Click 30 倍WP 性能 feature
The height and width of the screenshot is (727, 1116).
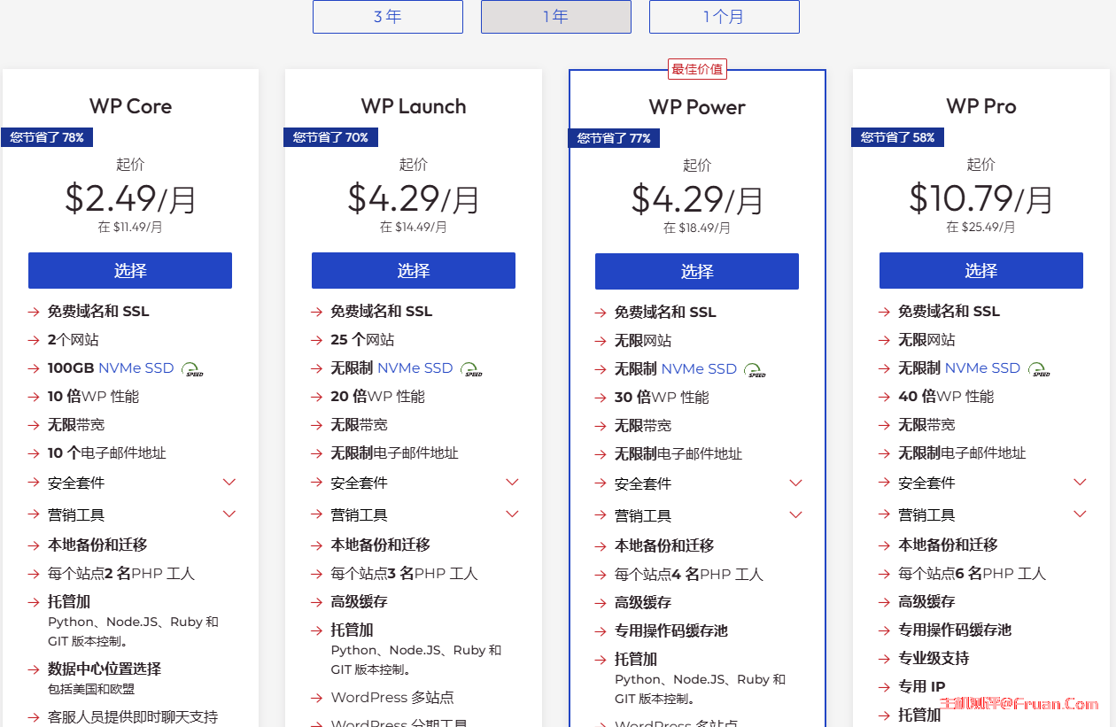pyautogui.click(x=662, y=398)
